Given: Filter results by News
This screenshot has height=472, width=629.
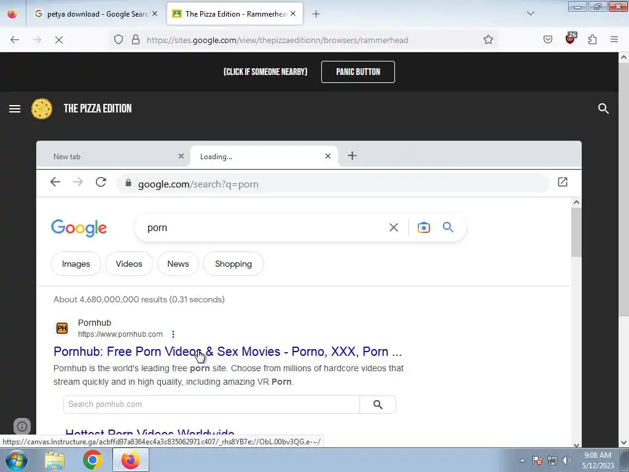Looking at the screenshot, I should click(x=178, y=264).
